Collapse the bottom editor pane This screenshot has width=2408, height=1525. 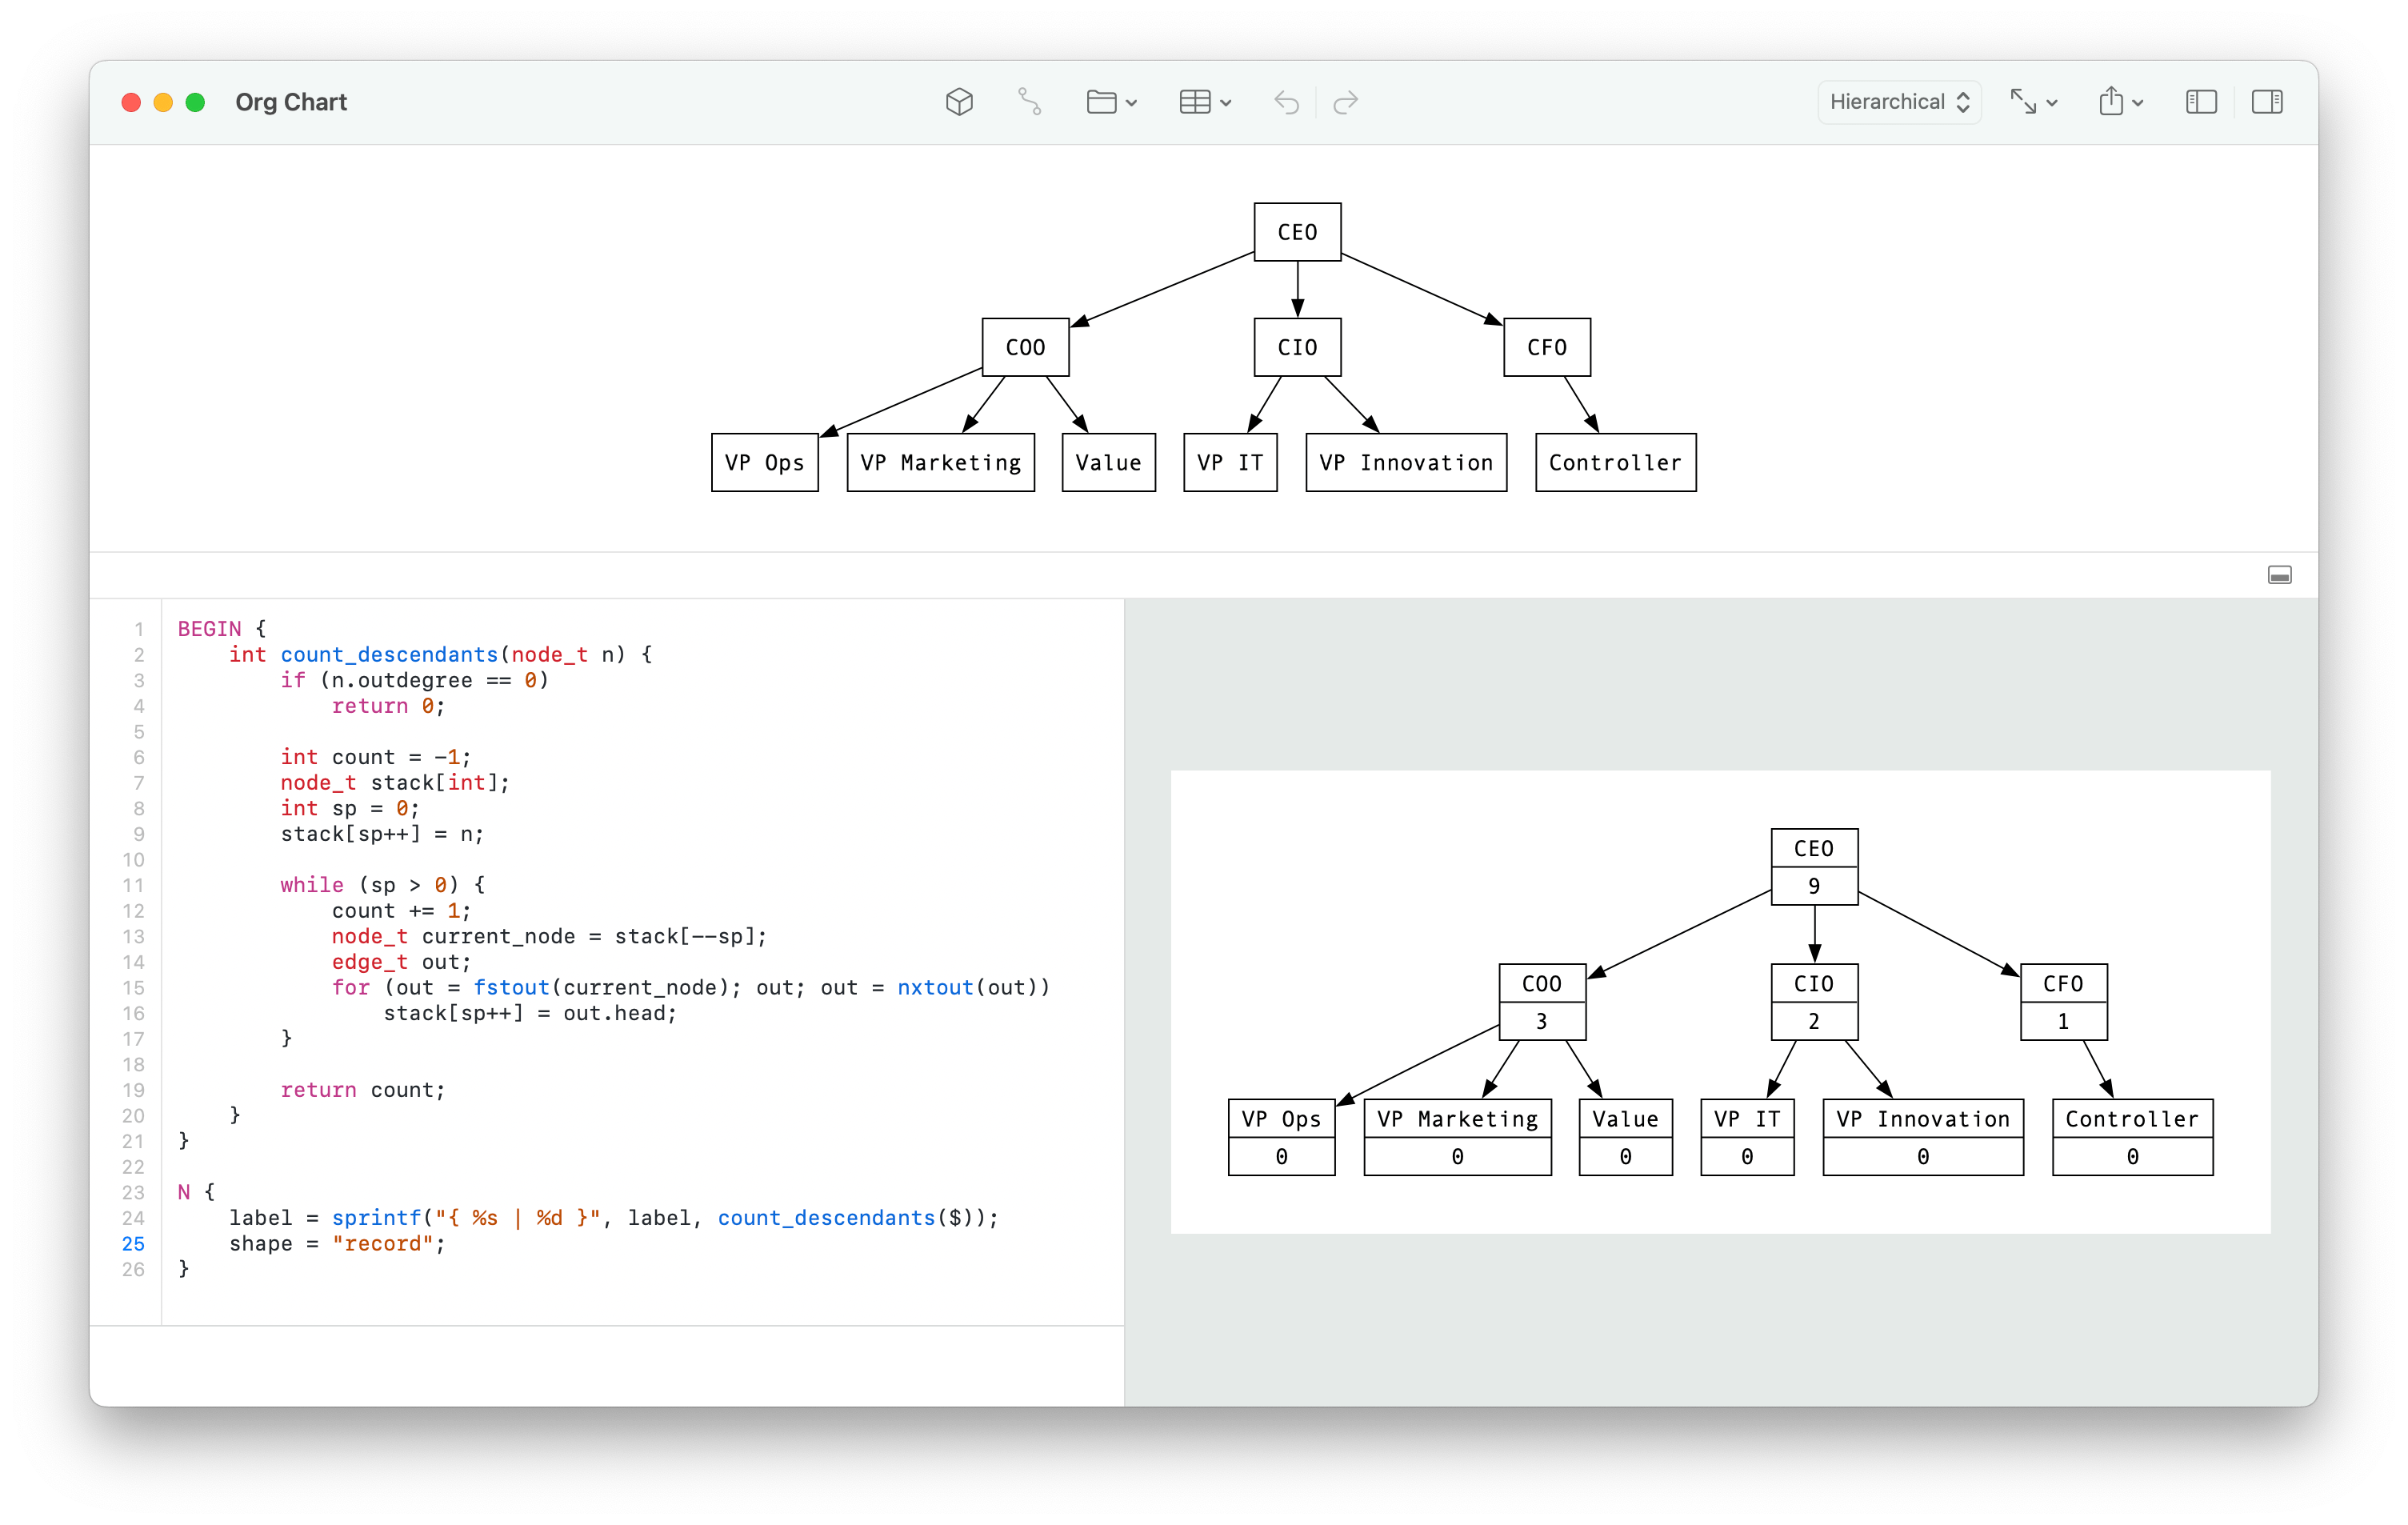click(2279, 575)
